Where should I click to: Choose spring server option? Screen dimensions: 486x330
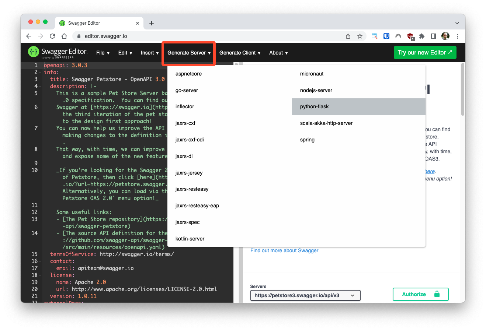pos(359,140)
